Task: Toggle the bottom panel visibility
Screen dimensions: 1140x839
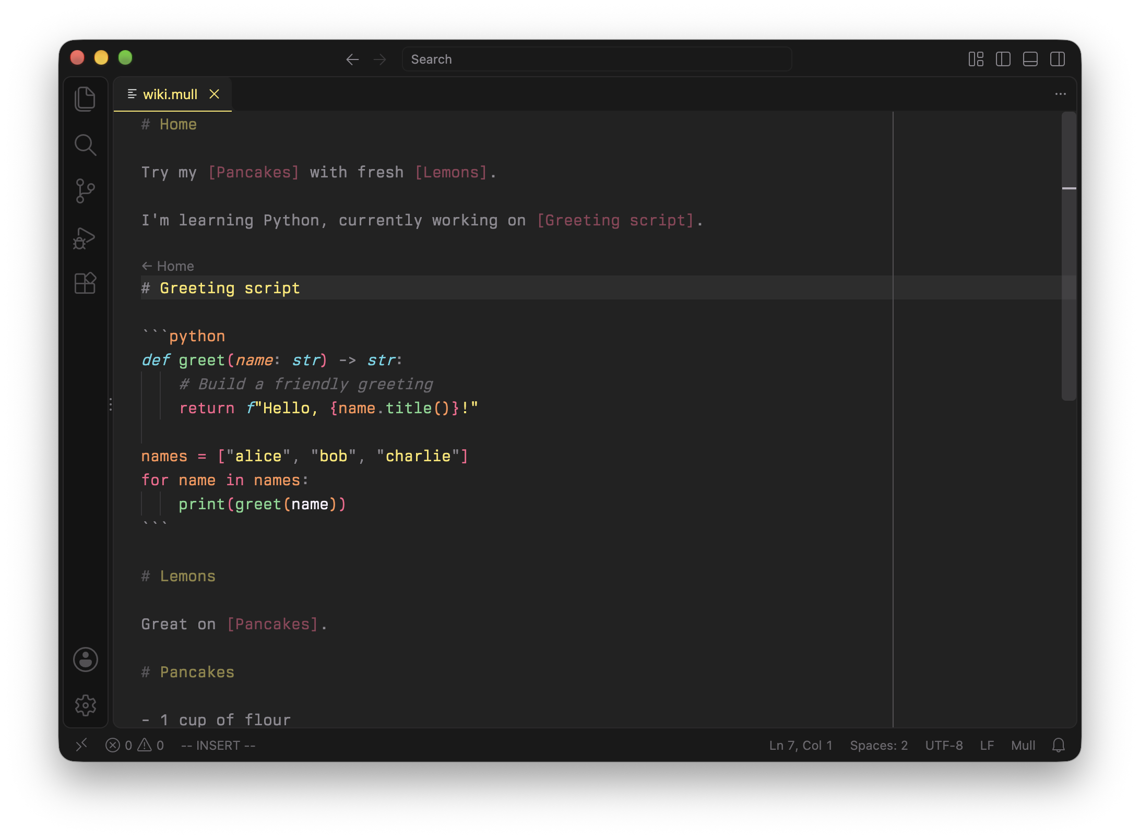Action: pyautogui.click(x=1030, y=59)
